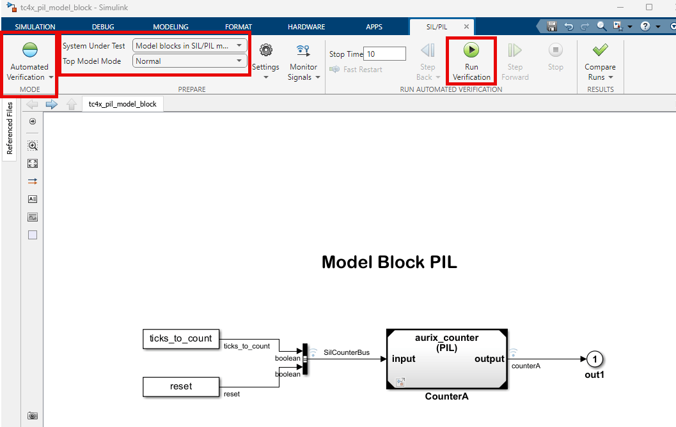Click the Monitor Signals icon

pyautogui.click(x=304, y=50)
